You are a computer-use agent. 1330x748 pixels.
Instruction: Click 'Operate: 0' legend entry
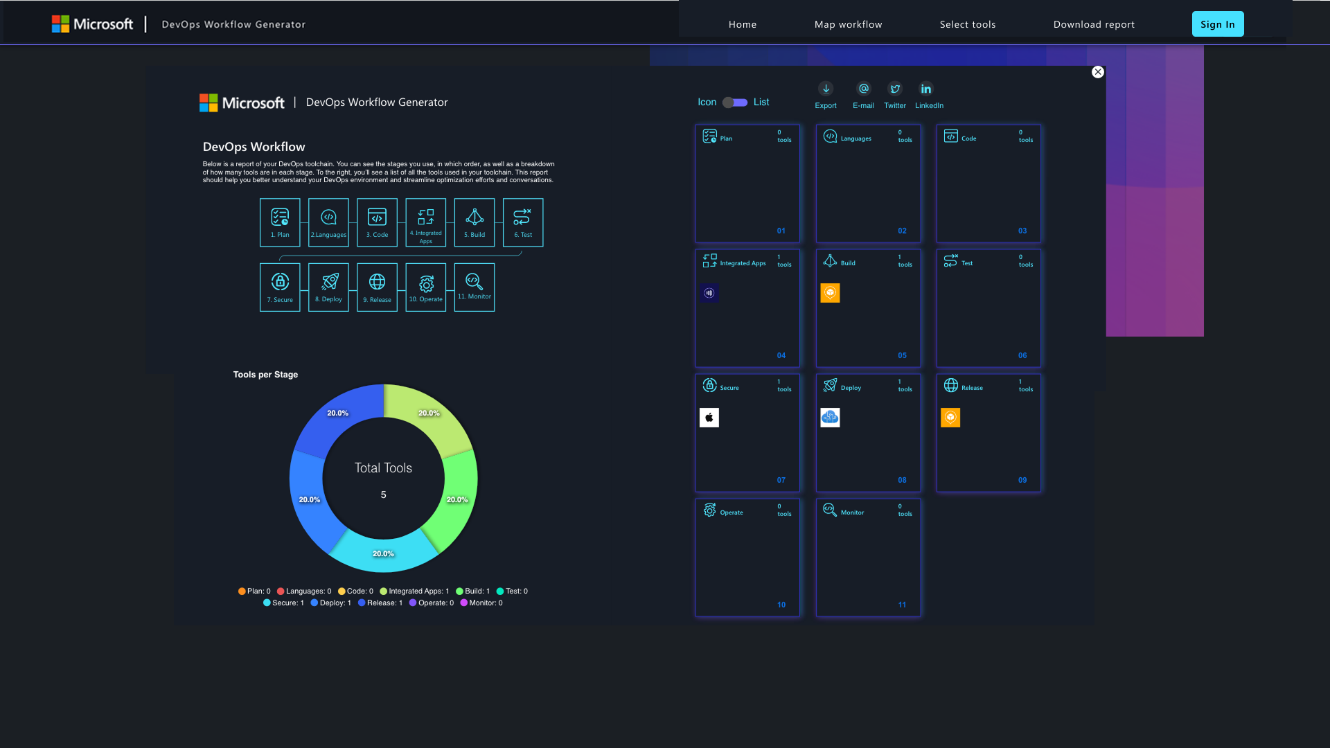click(x=432, y=603)
